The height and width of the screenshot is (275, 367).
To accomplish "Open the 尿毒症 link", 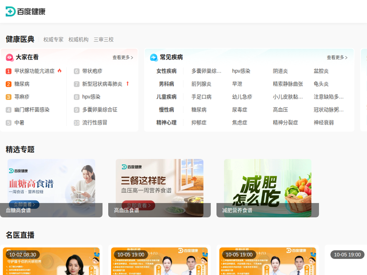I will point(239,110).
